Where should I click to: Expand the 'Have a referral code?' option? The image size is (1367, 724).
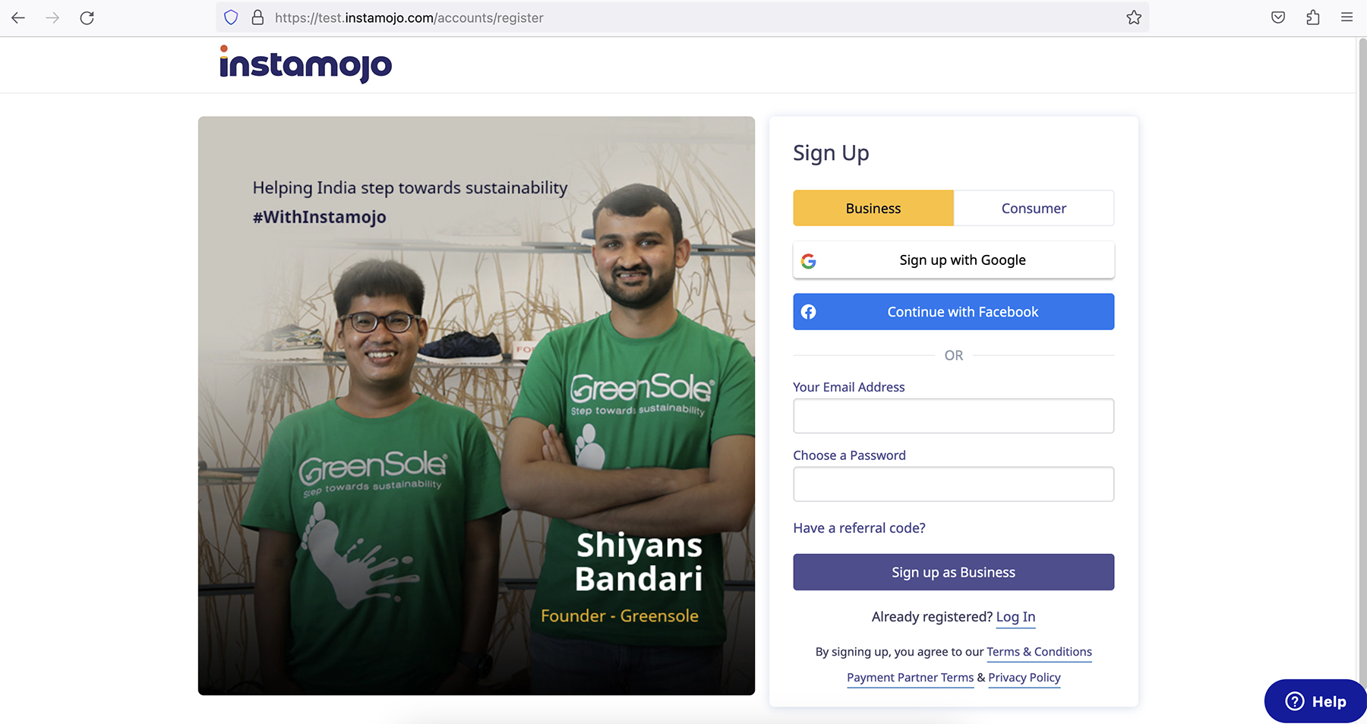(x=859, y=528)
